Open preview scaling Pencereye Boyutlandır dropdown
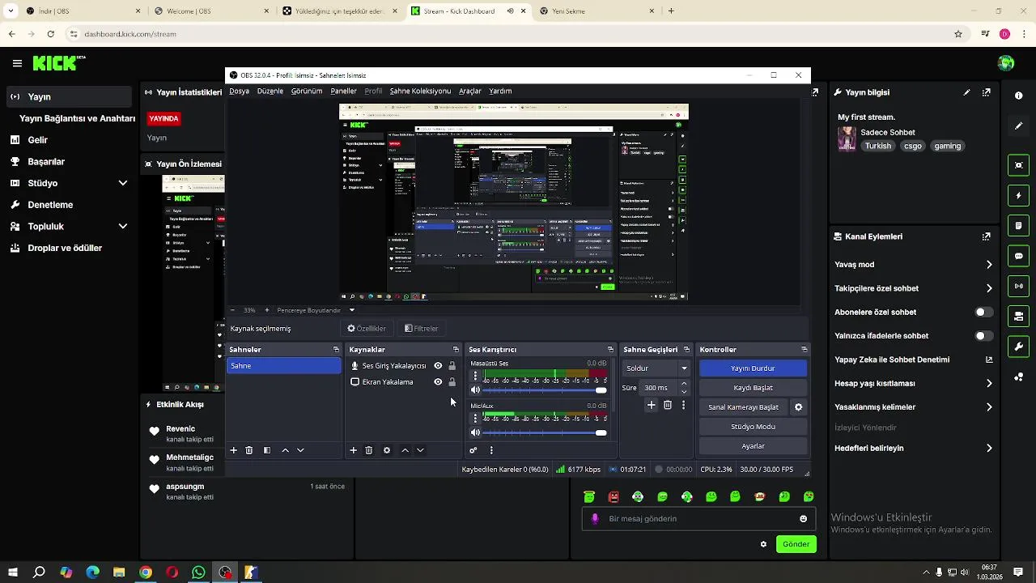 (316, 310)
